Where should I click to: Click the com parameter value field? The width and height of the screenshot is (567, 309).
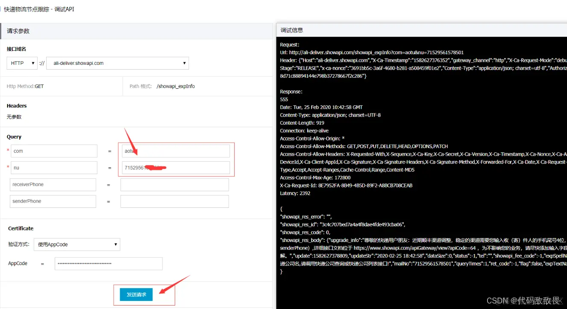176,151
